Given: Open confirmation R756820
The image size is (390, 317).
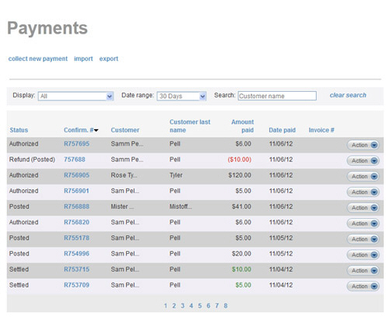Looking at the screenshot, I should point(76,222).
